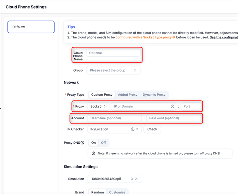Viewport: 238px width, 195px height.
Task: Open the Group selection dropdown
Action: (x=113, y=70)
